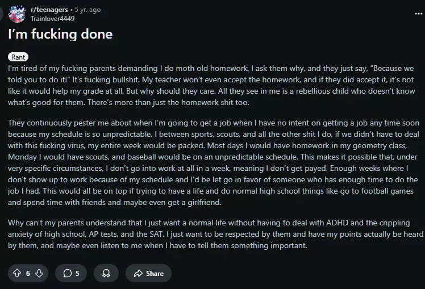Upvote the post with the up arrow
The height and width of the screenshot is (289, 425).
coord(17,273)
